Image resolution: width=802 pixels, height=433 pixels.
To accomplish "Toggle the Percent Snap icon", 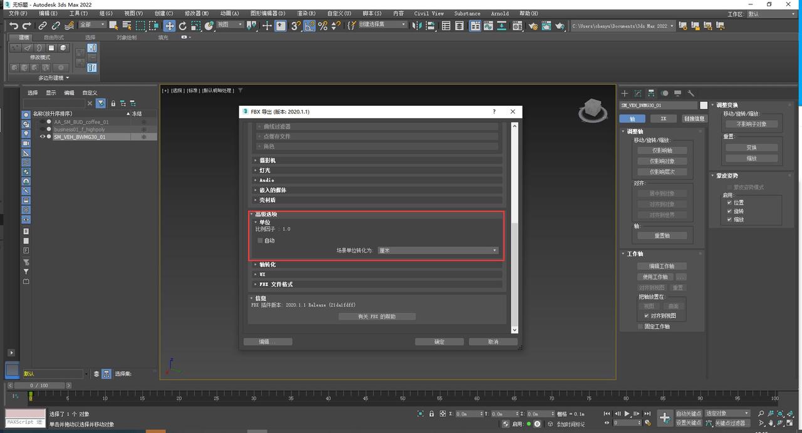I will tap(323, 26).
